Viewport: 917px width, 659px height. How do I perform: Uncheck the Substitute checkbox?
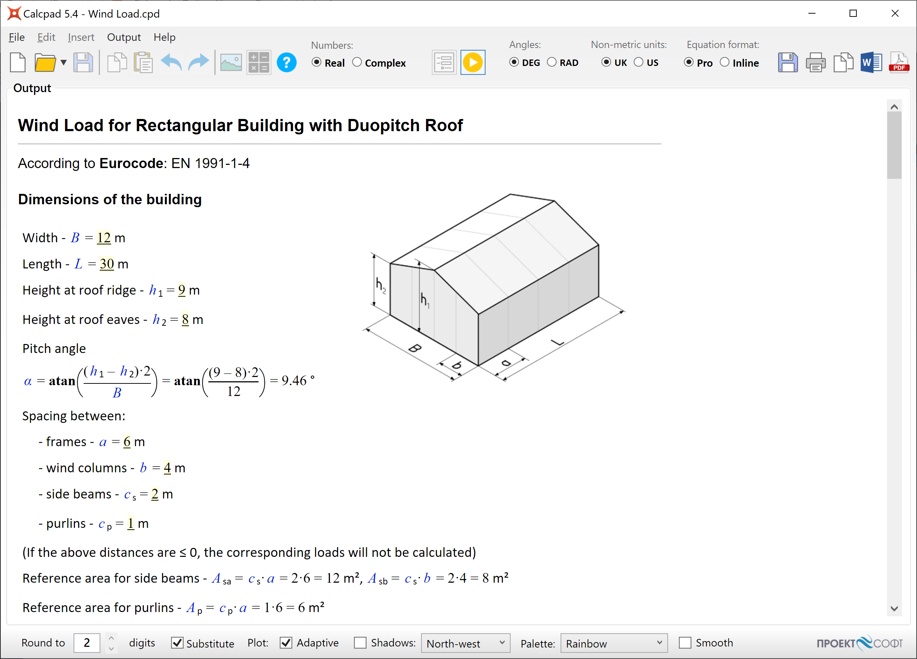click(x=177, y=643)
